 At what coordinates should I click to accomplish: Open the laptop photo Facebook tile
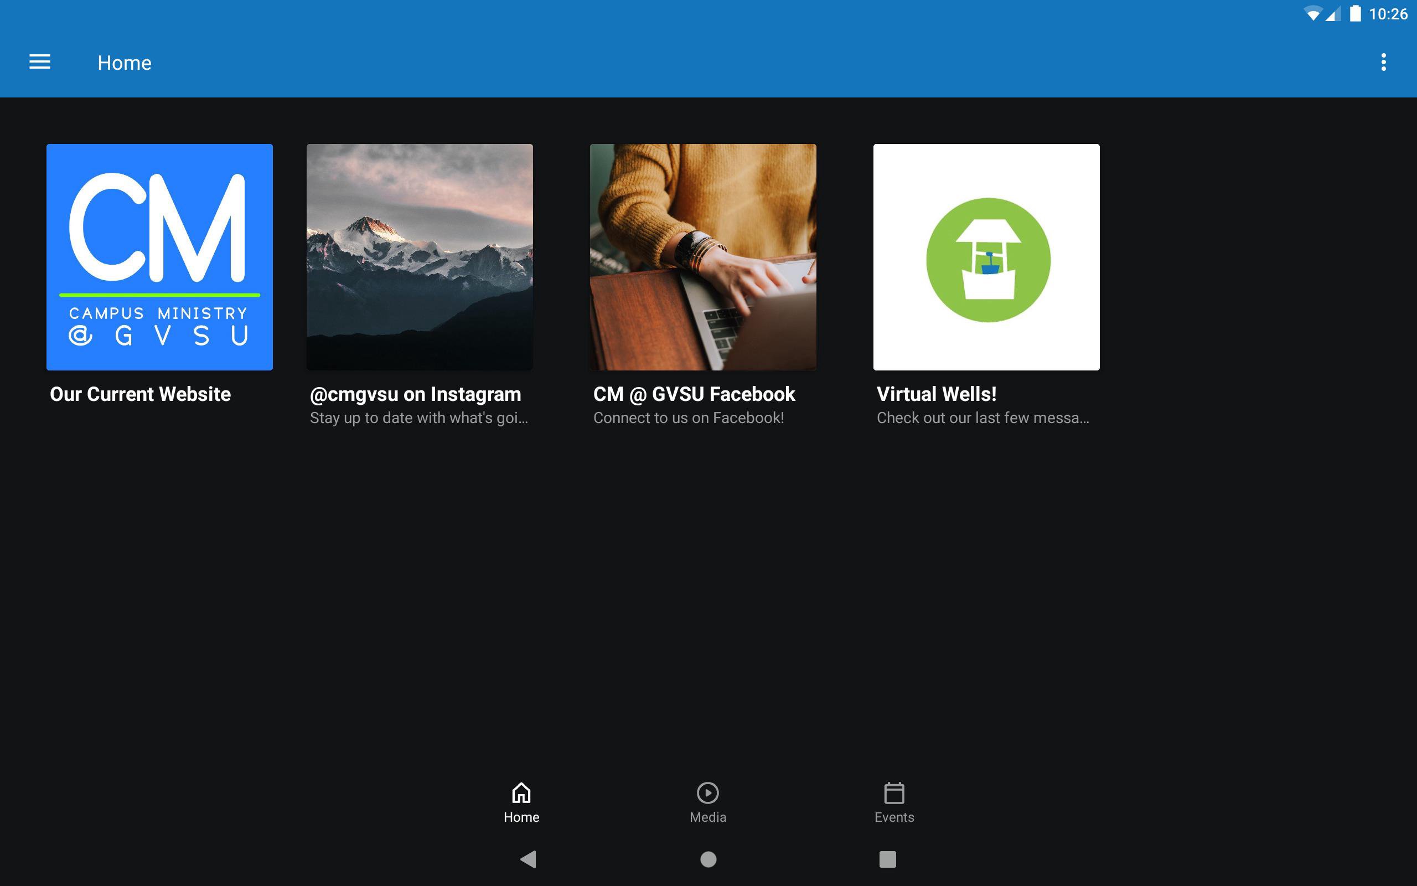pyautogui.click(x=702, y=256)
